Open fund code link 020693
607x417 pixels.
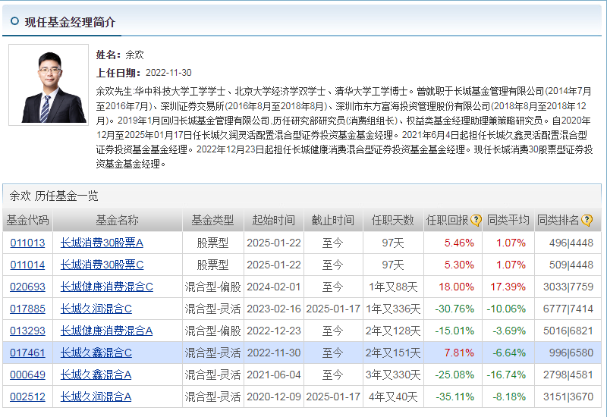[x=27, y=287]
